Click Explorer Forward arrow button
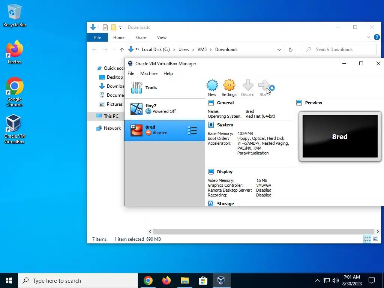 pyautogui.click(x=105, y=50)
